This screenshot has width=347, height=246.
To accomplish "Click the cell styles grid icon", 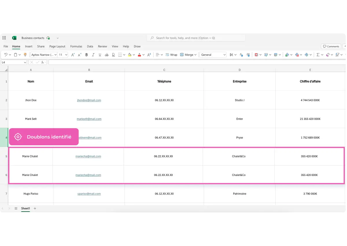I will click(266, 55).
